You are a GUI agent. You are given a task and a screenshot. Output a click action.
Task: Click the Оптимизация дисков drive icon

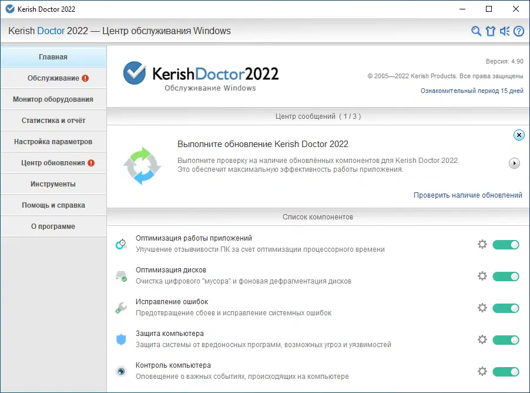coord(121,276)
